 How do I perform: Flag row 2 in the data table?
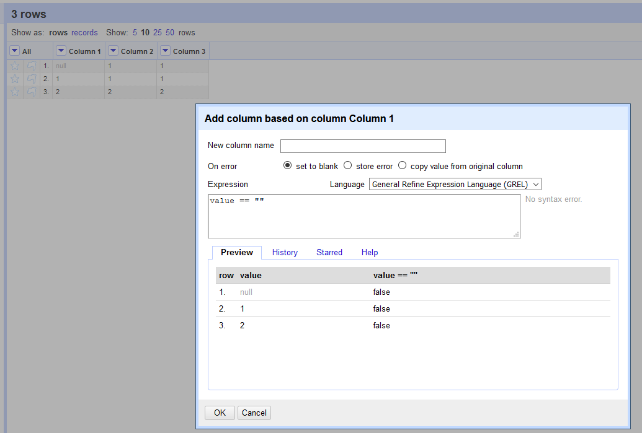[32, 79]
